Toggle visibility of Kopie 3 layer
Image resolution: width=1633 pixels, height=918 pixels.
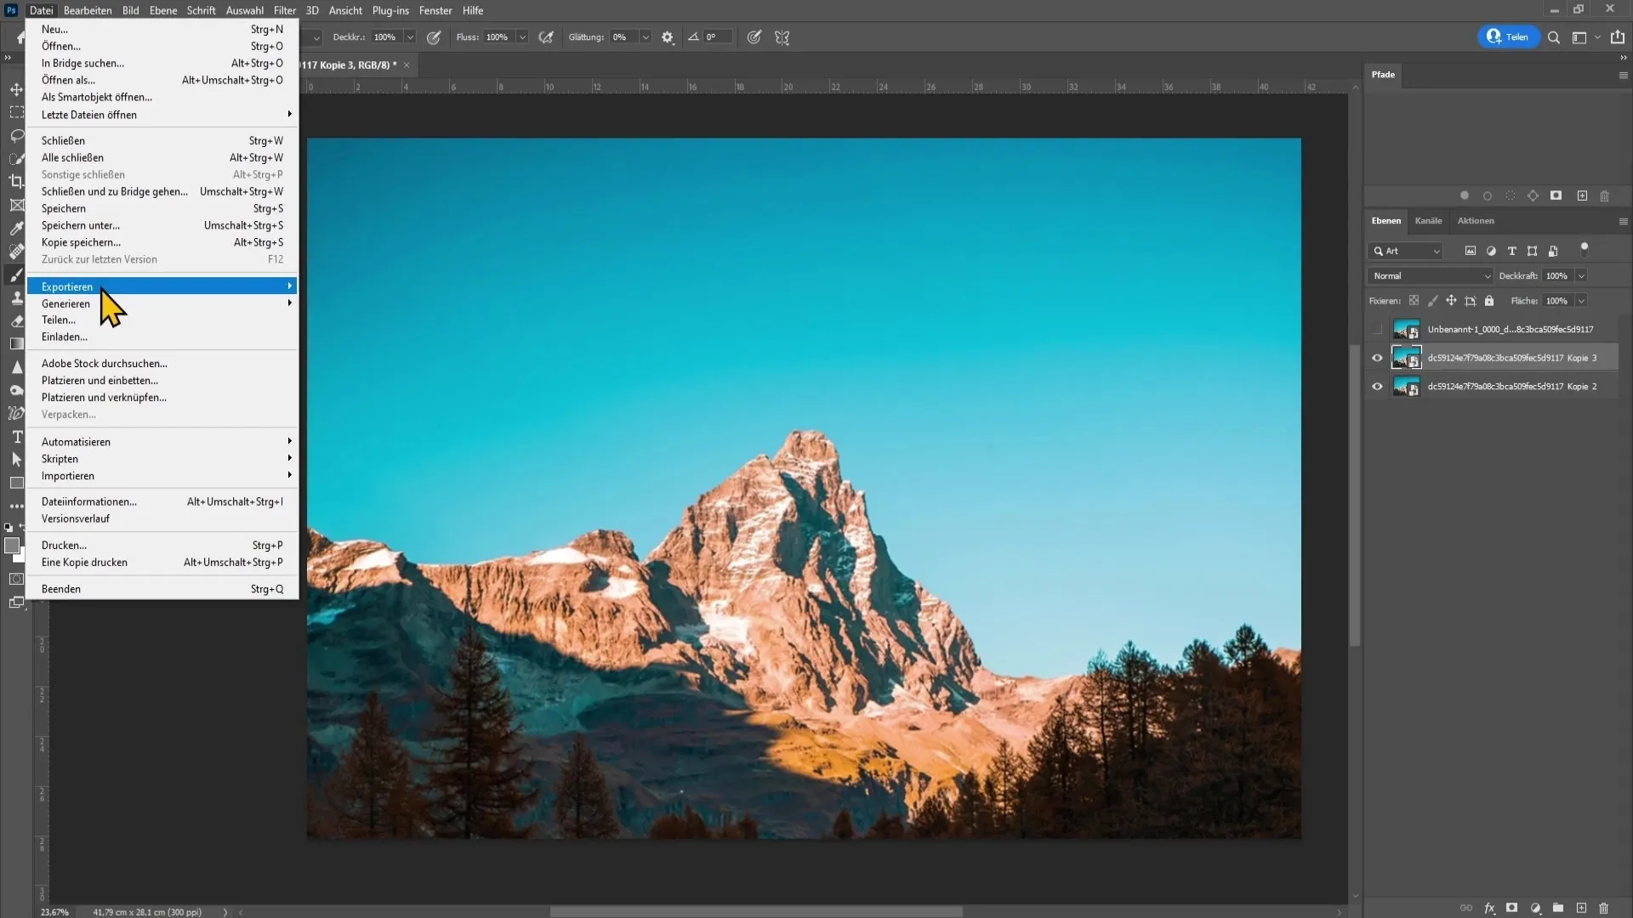pyautogui.click(x=1379, y=356)
